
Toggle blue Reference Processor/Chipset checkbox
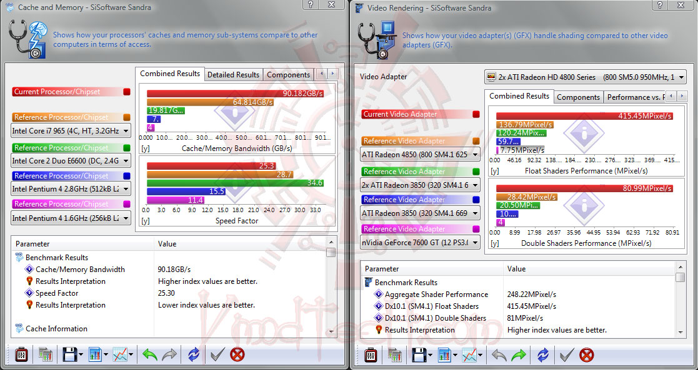tap(127, 176)
